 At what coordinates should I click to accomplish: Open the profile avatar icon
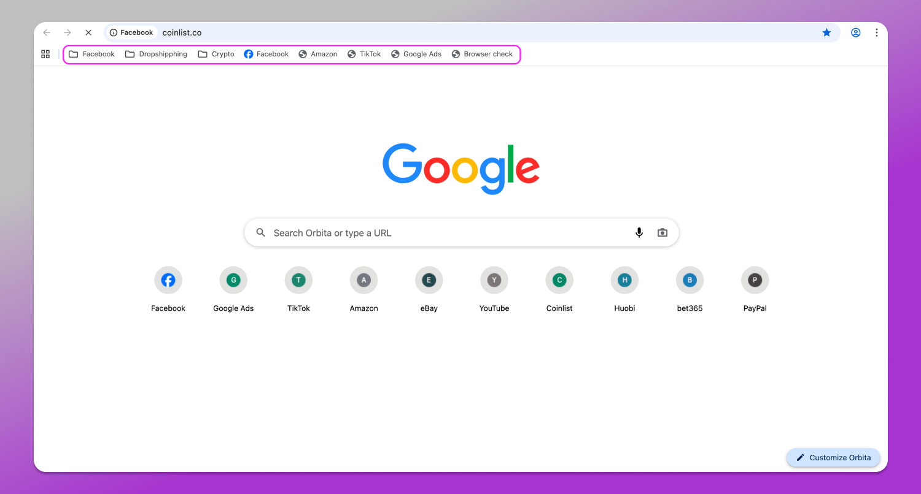tap(855, 32)
